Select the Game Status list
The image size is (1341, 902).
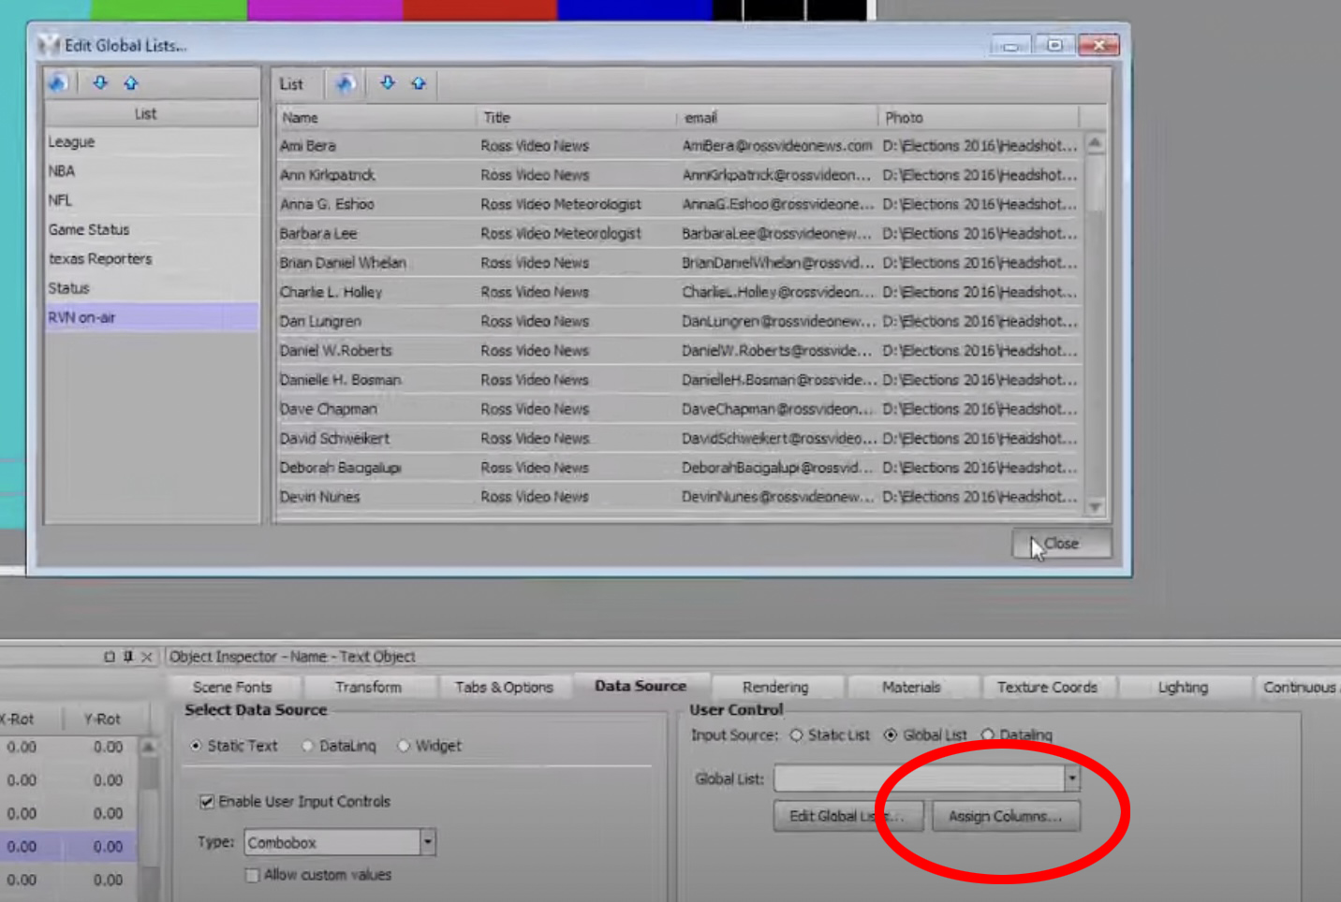click(152, 229)
